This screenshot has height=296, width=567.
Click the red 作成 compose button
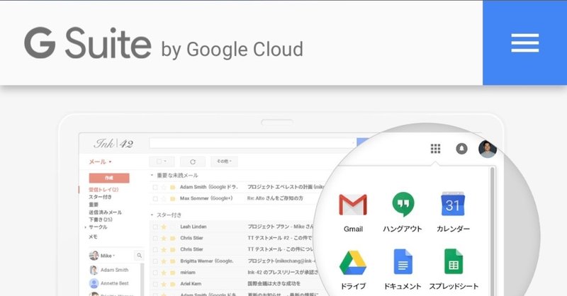coord(109,178)
